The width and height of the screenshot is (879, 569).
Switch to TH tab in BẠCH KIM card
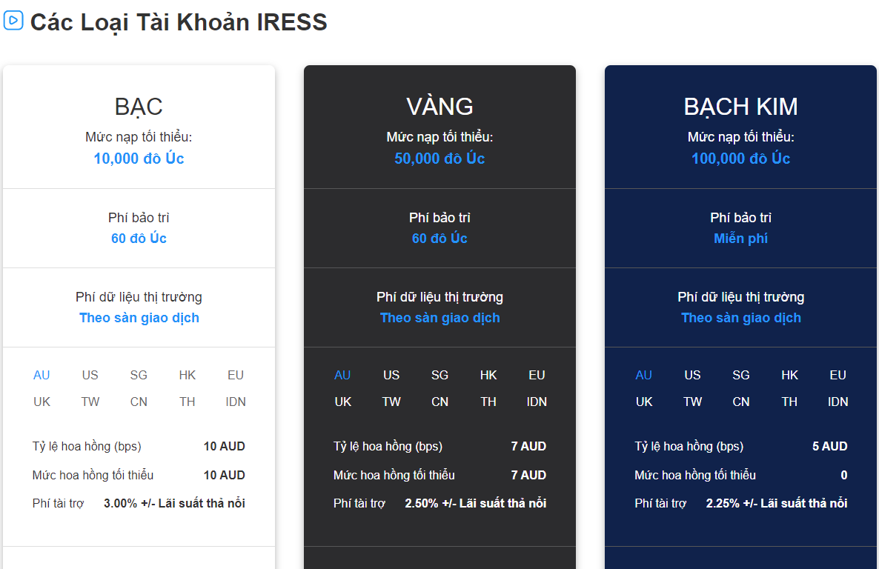click(x=789, y=402)
